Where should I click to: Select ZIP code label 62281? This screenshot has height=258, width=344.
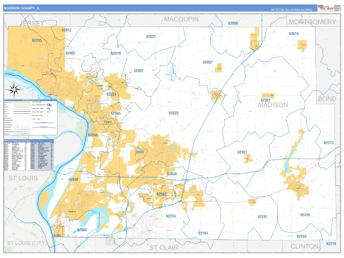(263, 217)
